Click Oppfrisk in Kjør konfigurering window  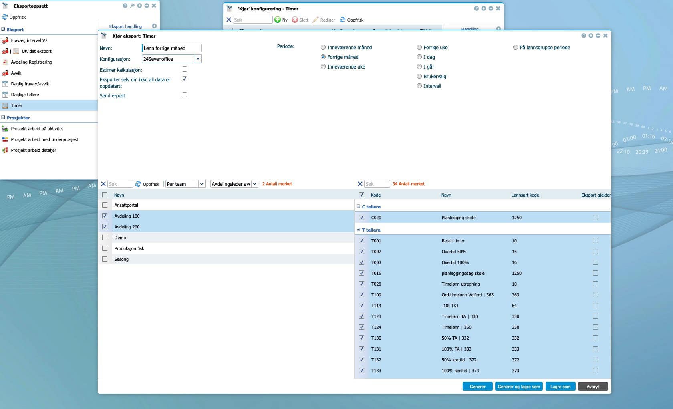[351, 20]
